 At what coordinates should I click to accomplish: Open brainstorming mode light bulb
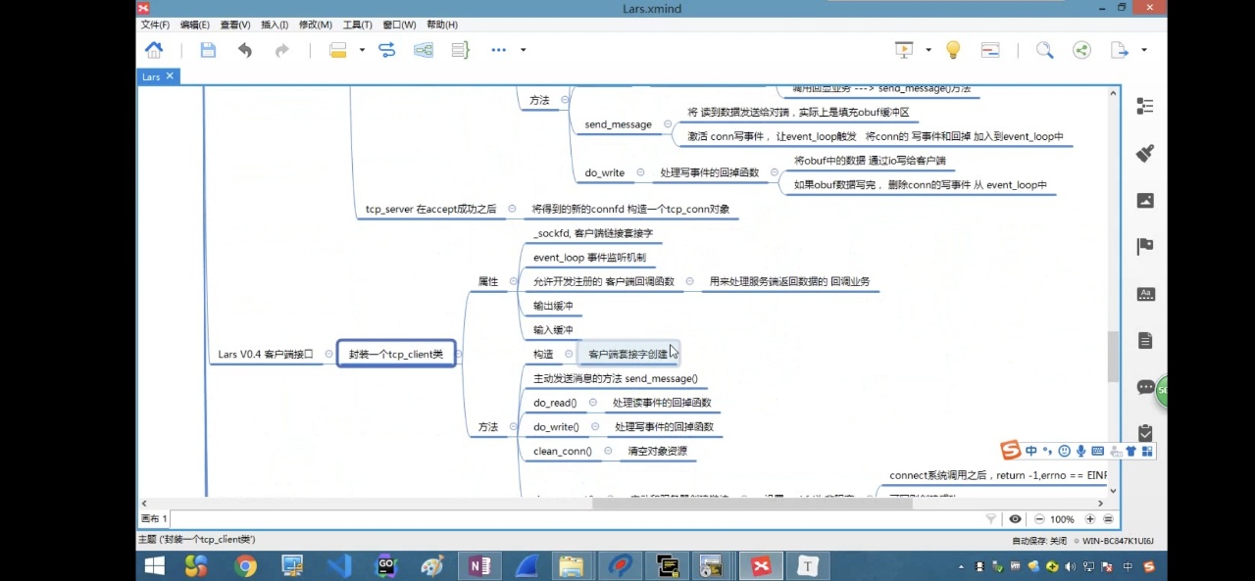pyautogui.click(x=953, y=50)
